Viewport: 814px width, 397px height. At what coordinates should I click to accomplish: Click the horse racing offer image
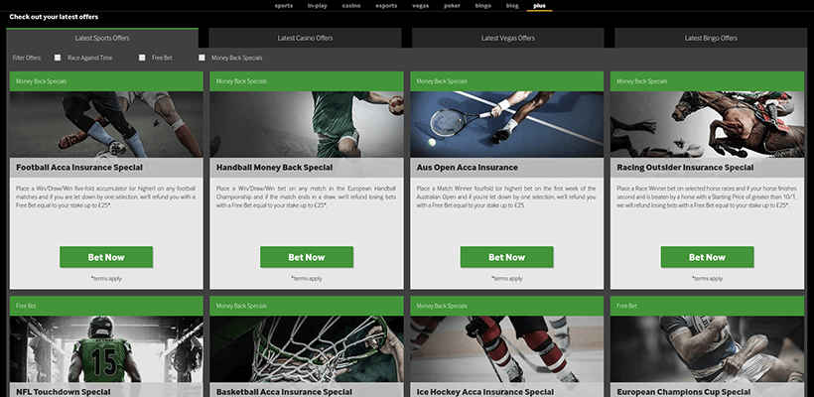tap(707, 124)
